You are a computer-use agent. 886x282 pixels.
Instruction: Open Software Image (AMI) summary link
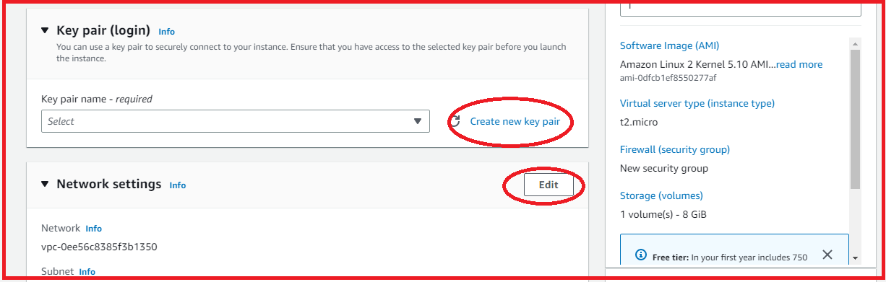[x=670, y=45]
